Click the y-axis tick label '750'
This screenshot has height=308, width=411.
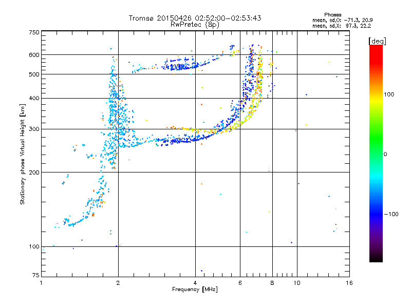34,32
